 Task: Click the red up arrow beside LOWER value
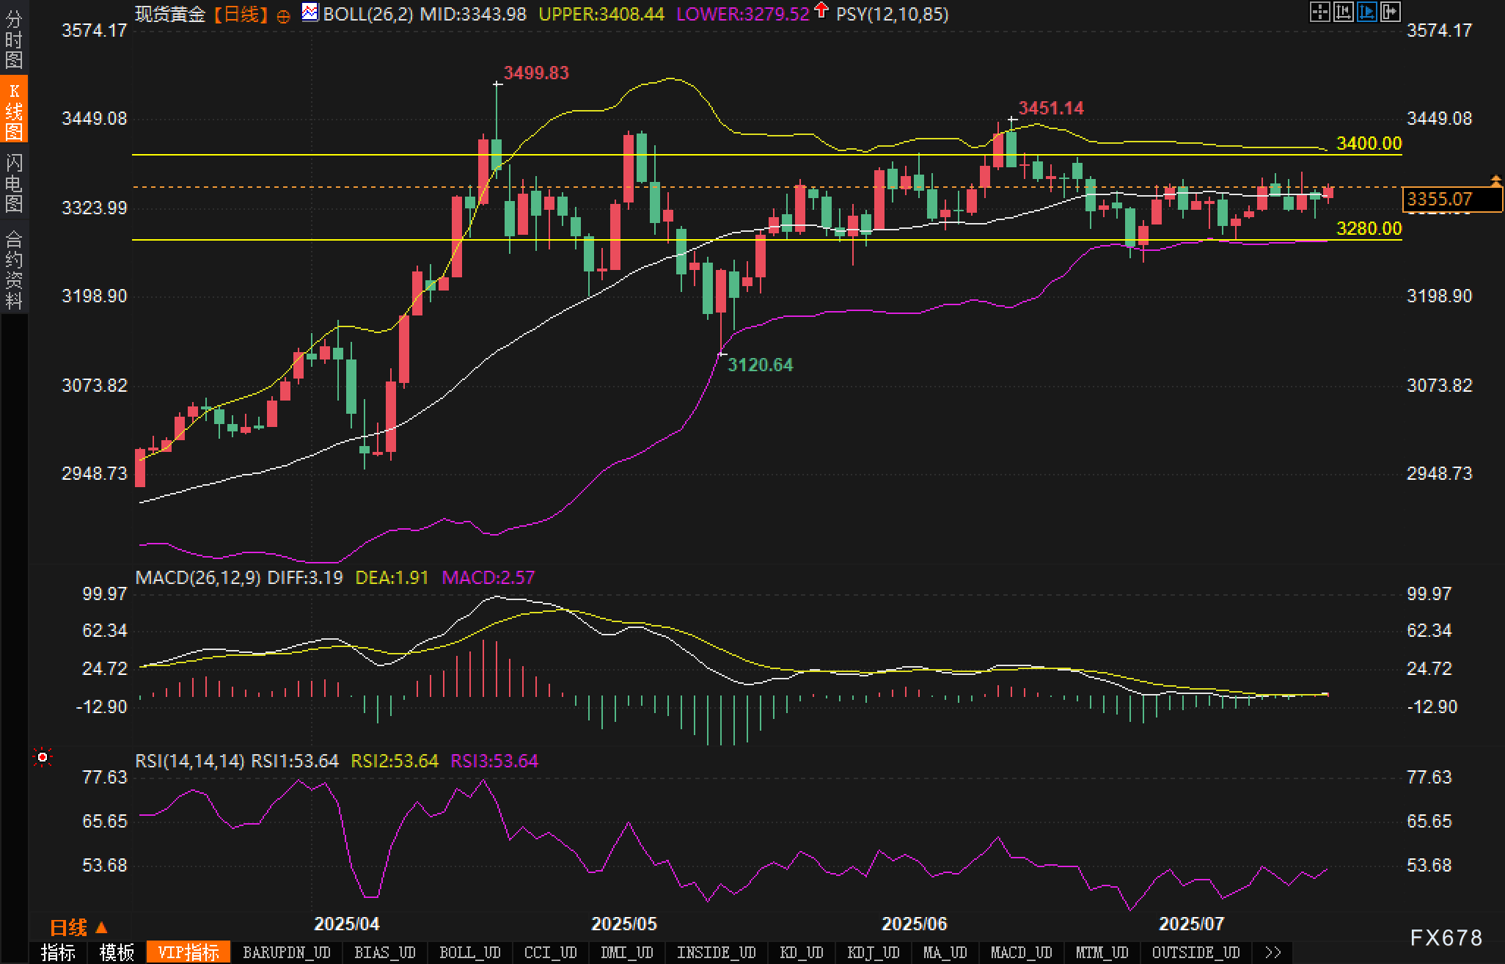[821, 10]
